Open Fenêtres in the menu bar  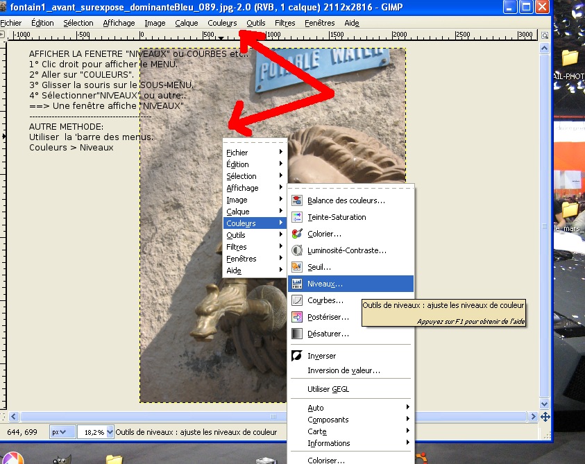[320, 23]
